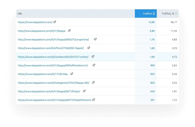195x127 pixels.
Task: Click the 803 traffic value
Action: tap(152, 83)
